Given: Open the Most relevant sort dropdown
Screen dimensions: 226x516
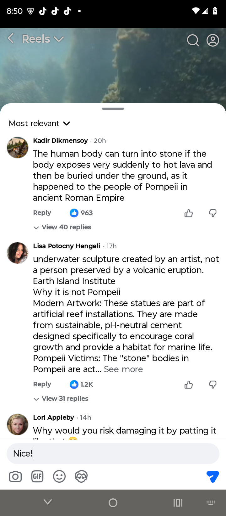Looking at the screenshot, I should point(40,123).
